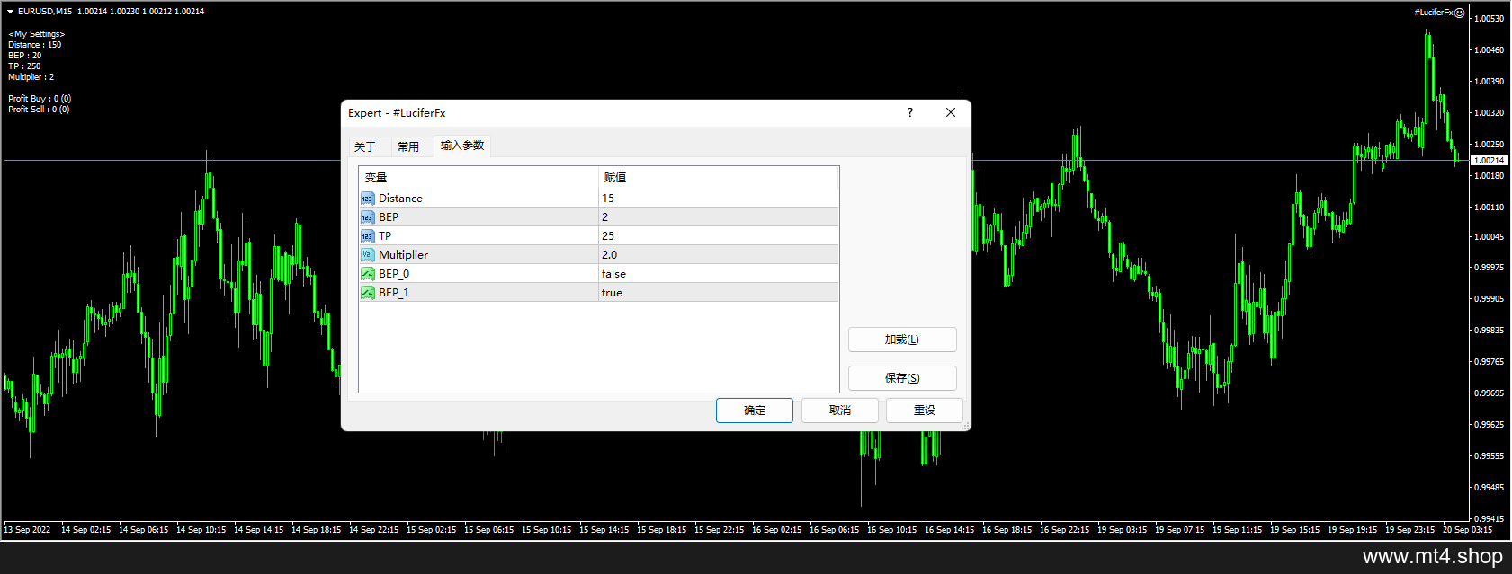
Task: Click the 加载(L) load button
Action: coord(902,340)
